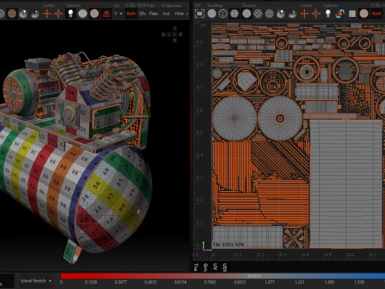Select the colored texture sphere in 3D toolbar
385x289 pixels.
coord(12,14)
